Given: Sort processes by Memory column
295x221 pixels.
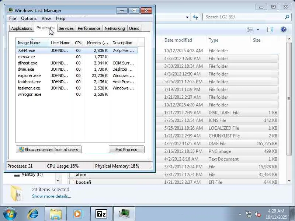Looking at the screenshot, I should point(97,43).
